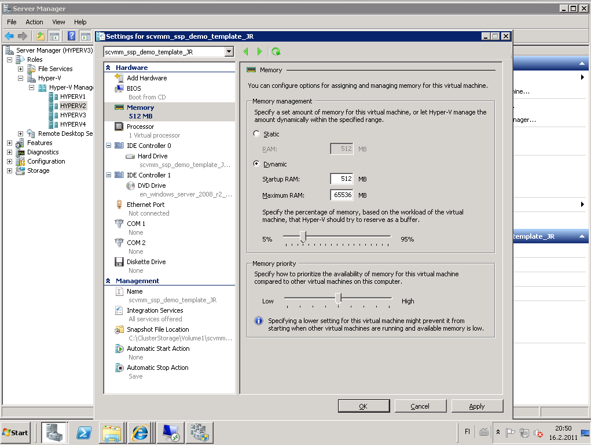Image resolution: width=591 pixels, height=445 pixels.
Task: Select COM 2 port
Action: coord(136,243)
